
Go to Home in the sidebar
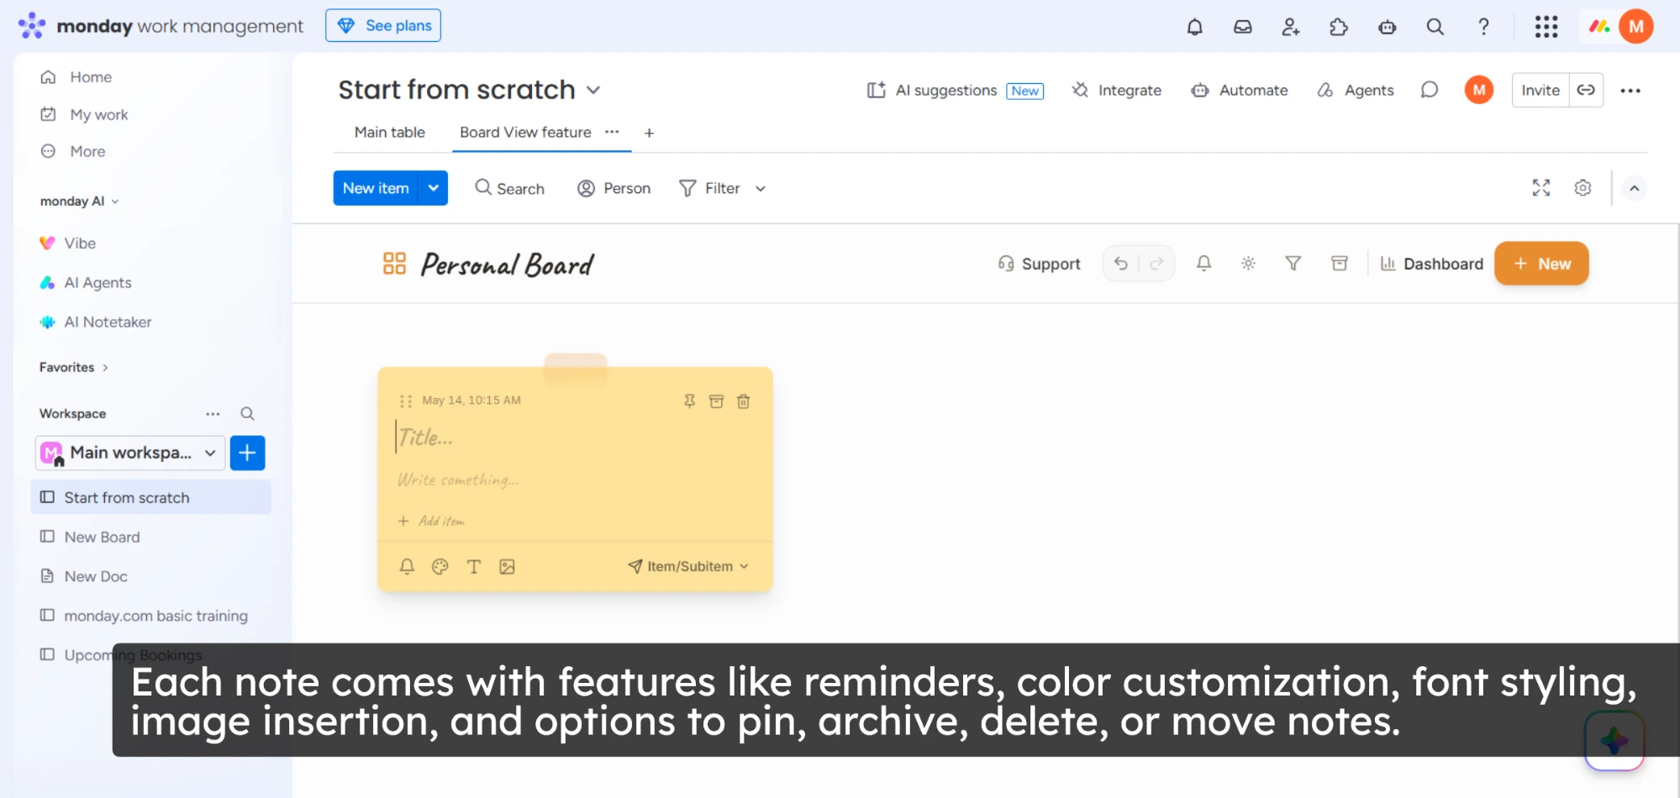pos(91,76)
